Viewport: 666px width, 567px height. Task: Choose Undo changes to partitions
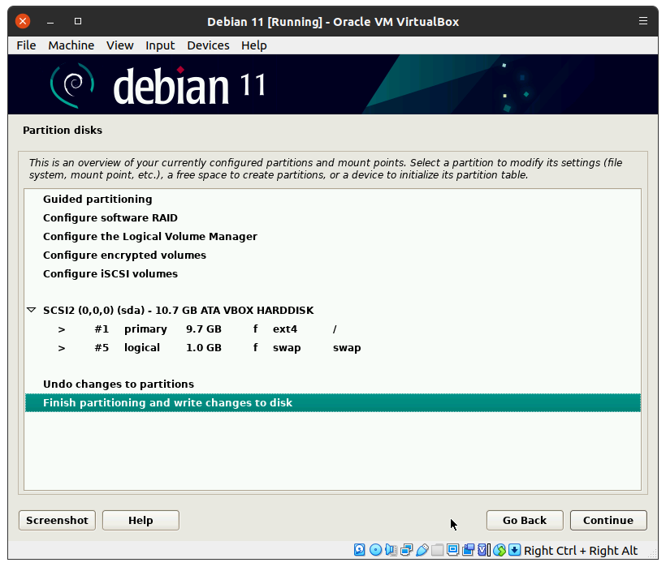point(119,384)
